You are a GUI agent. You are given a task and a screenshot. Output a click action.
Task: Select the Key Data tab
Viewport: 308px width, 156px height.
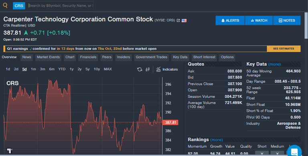pos(180,57)
